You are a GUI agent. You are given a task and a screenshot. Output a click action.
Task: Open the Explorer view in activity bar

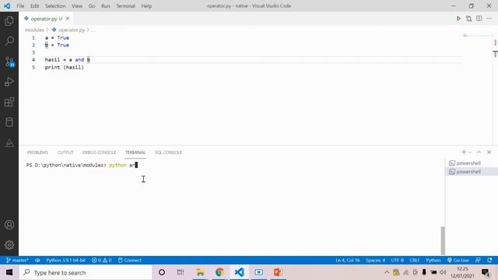[9, 21]
